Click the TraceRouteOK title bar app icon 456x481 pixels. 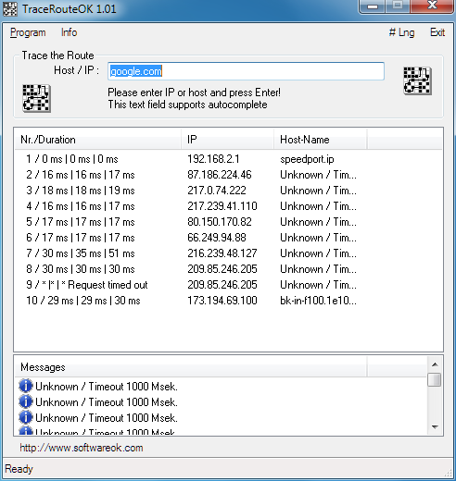tap(10, 8)
